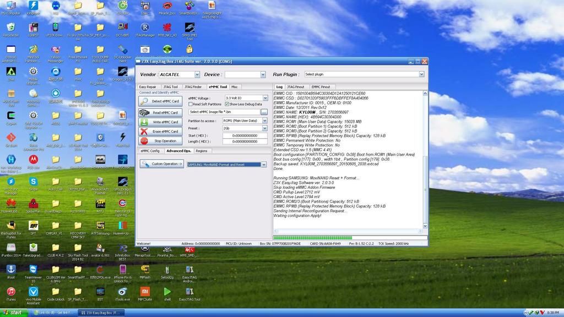Click the log panel scroll up arrow
Image resolution: width=564 pixels, height=317 pixels.
425,94
